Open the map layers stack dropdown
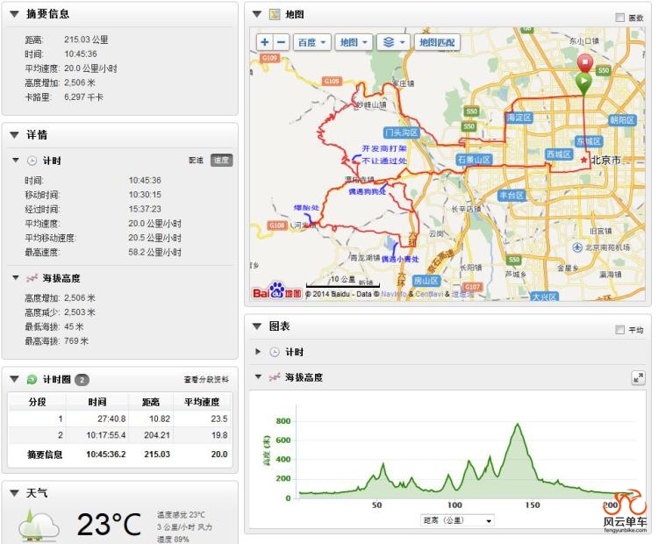This screenshot has height=544, width=658. [x=391, y=42]
